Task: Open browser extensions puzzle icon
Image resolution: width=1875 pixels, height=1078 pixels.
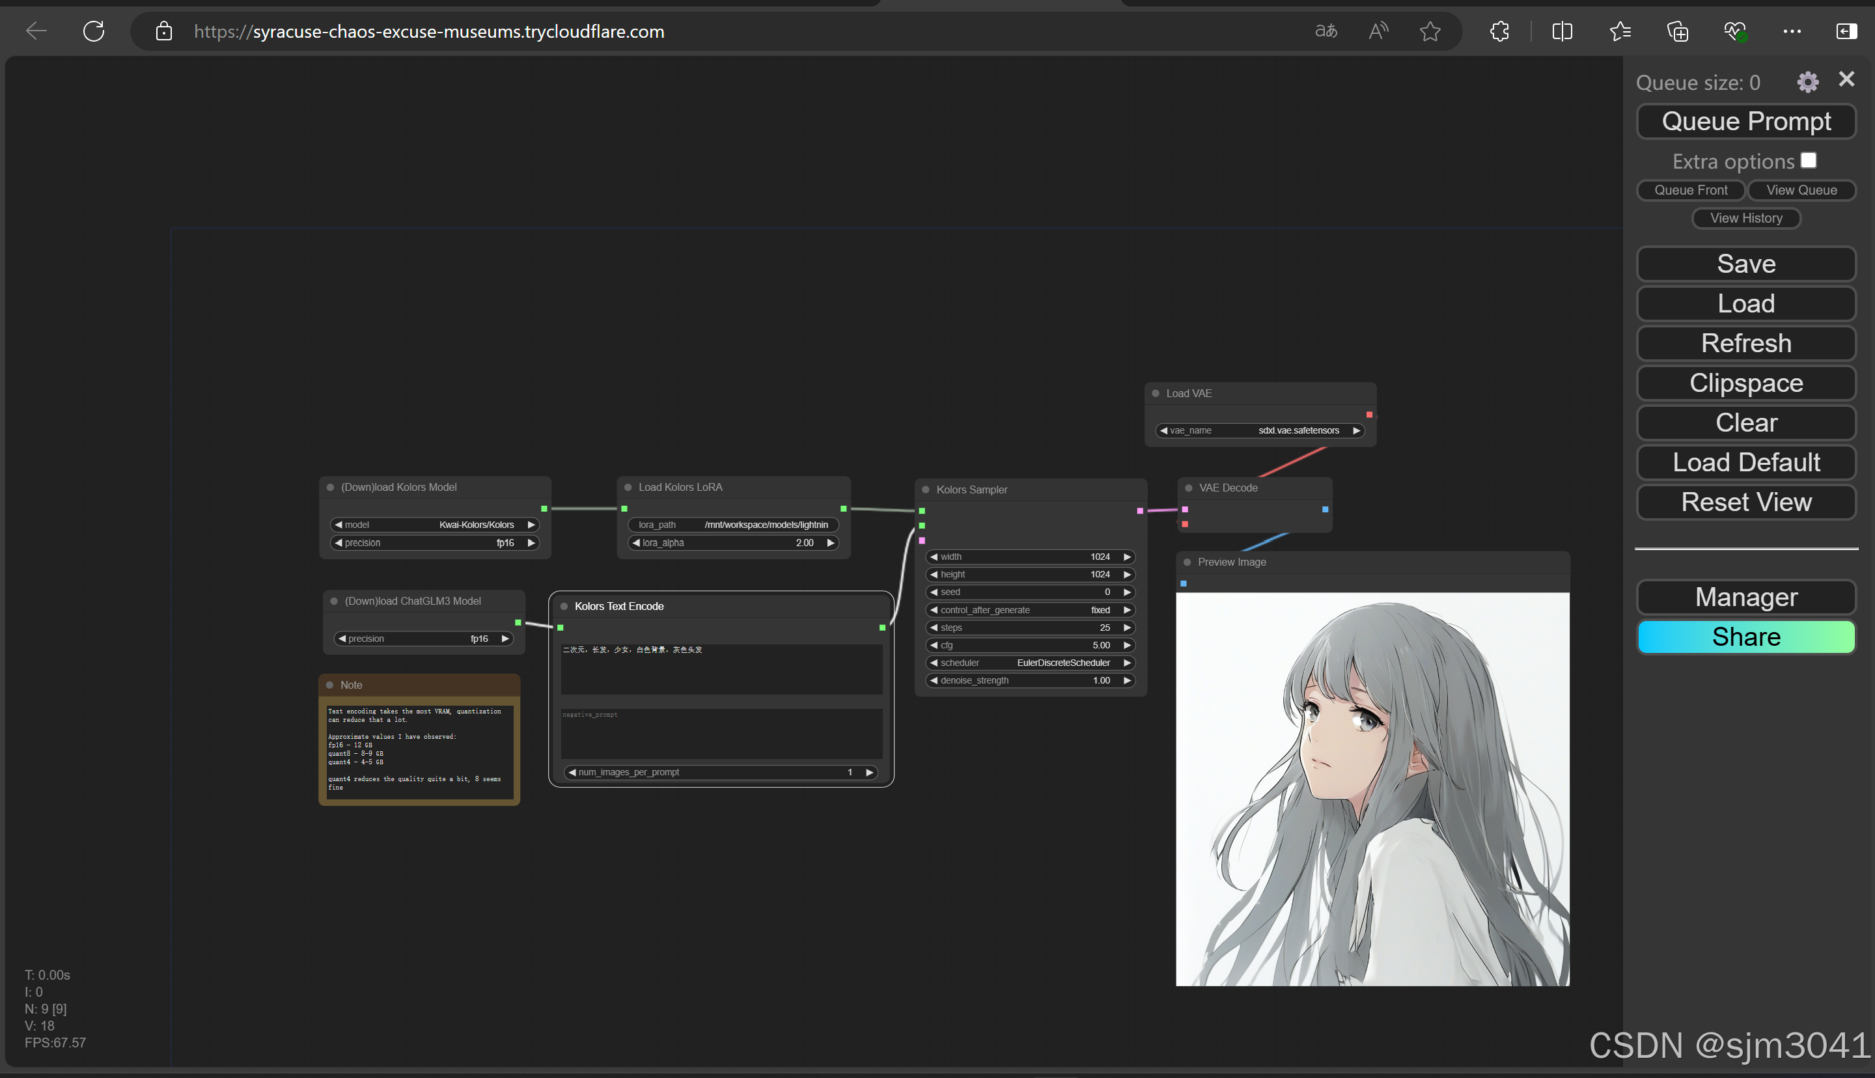Action: pos(1500,31)
